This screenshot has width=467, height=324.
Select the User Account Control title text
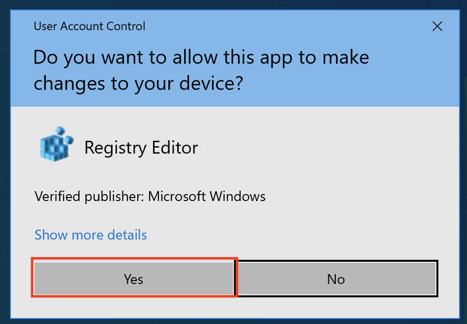[x=89, y=26]
